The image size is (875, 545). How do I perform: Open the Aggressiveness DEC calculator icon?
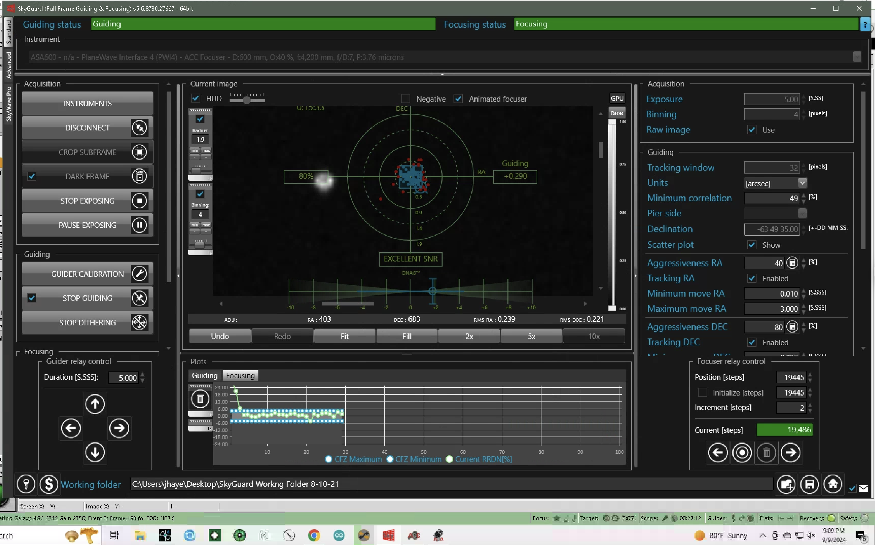[x=792, y=327]
